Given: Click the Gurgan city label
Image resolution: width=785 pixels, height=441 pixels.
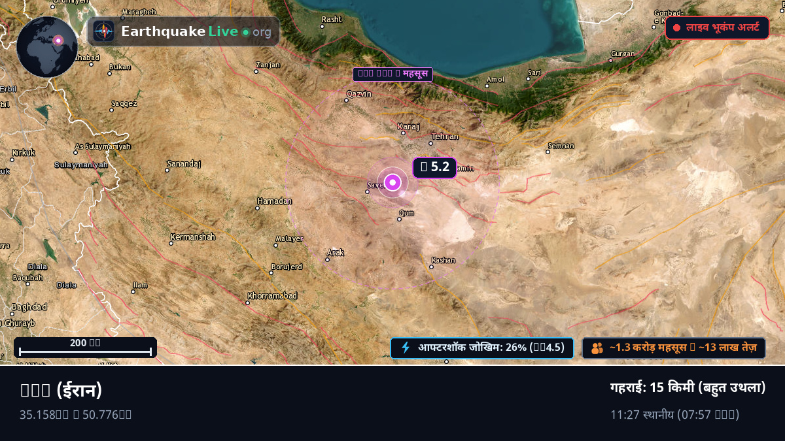Looking at the screenshot, I should click(622, 54).
